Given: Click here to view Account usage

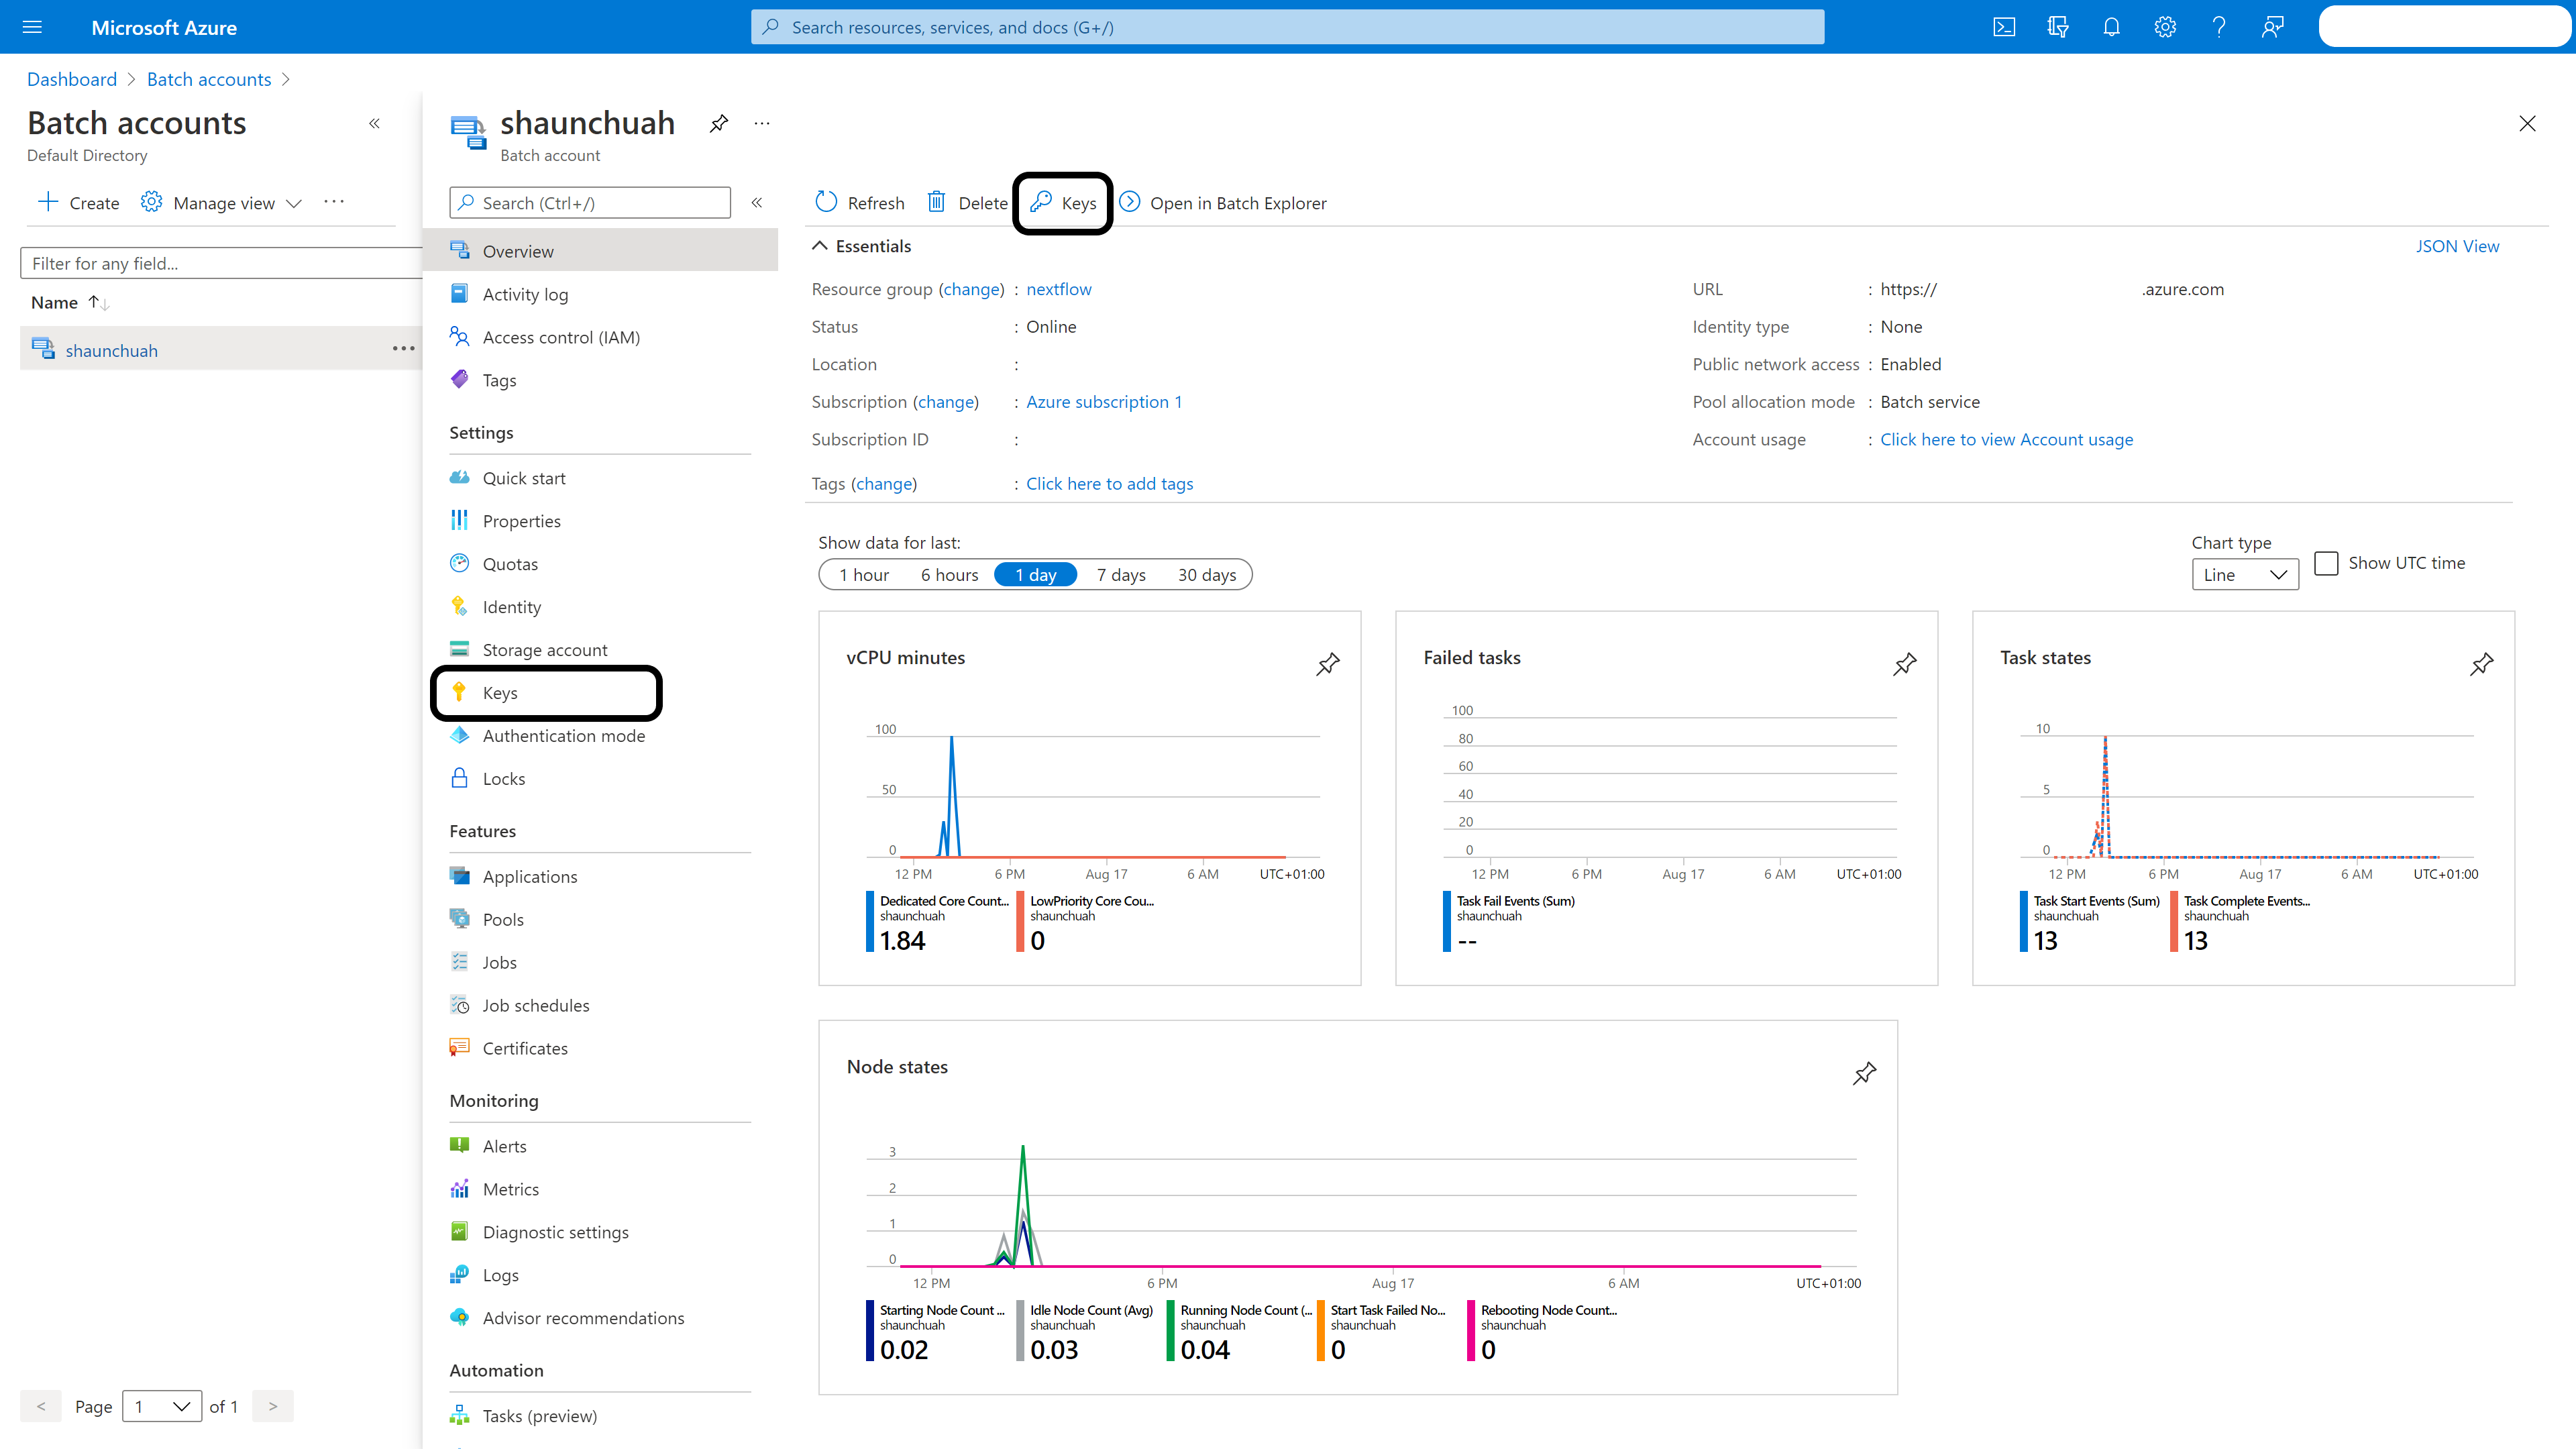Looking at the screenshot, I should pyautogui.click(x=2006, y=440).
